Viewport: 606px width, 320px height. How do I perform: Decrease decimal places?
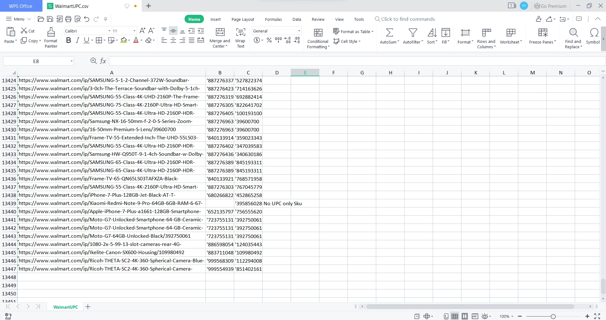tap(297, 40)
